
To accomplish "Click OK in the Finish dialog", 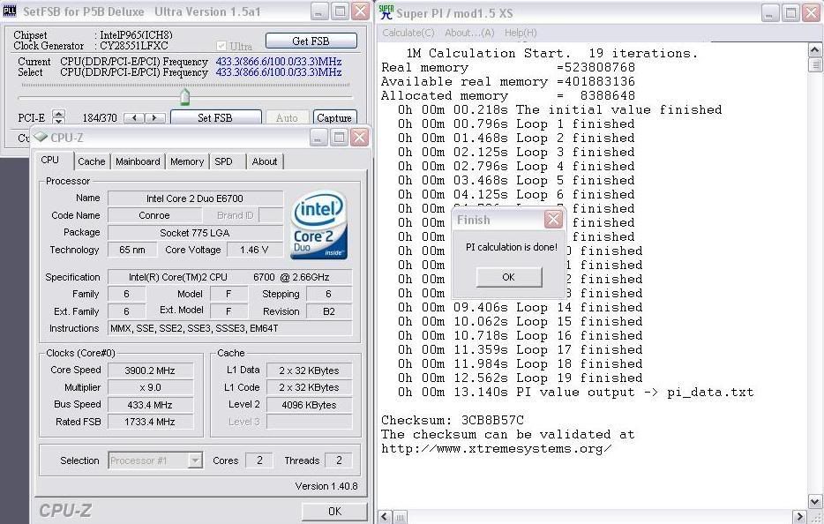I will [509, 277].
